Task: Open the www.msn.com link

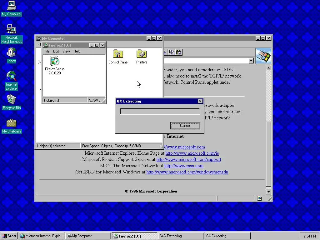Action: point(184,166)
